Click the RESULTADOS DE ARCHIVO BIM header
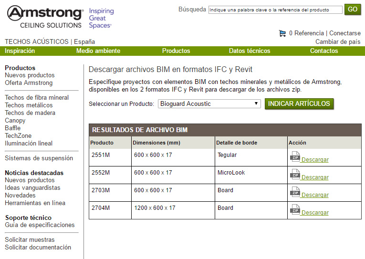Viewport: 365px width, 259px height. tap(225, 130)
